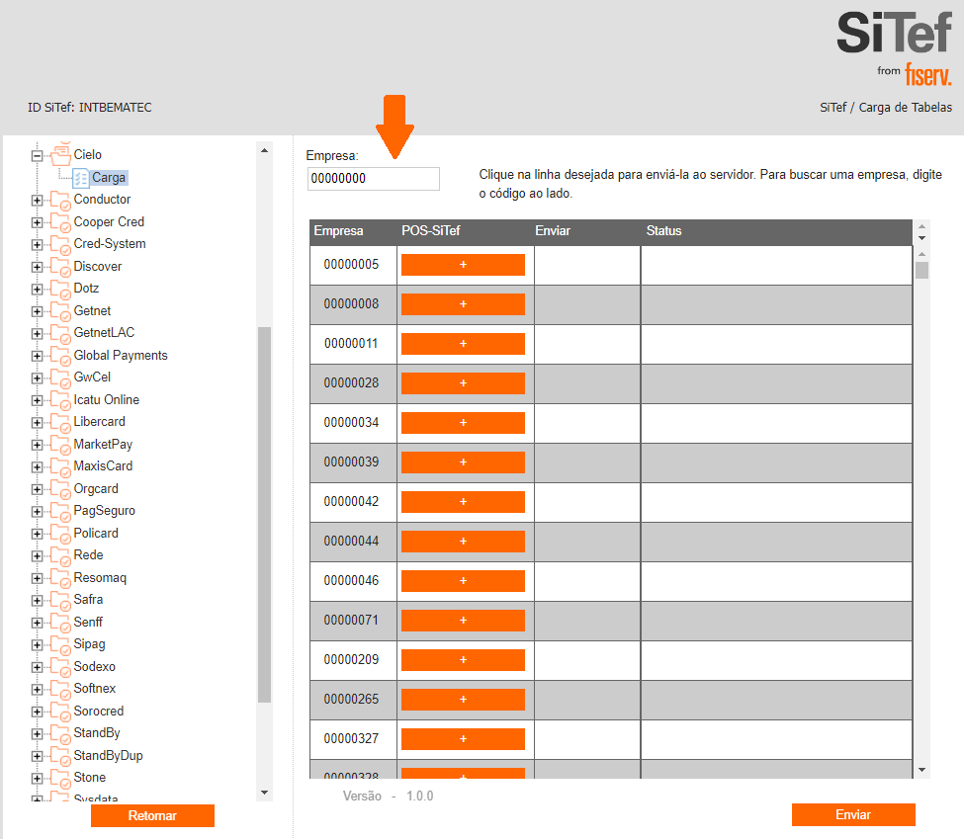The width and height of the screenshot is (964, 839).
Task: Click the tree panel scroll-down arrow
Action: [264, 793]
